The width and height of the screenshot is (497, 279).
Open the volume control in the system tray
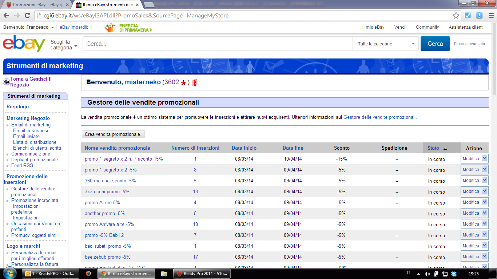click(x=427, y=274)
